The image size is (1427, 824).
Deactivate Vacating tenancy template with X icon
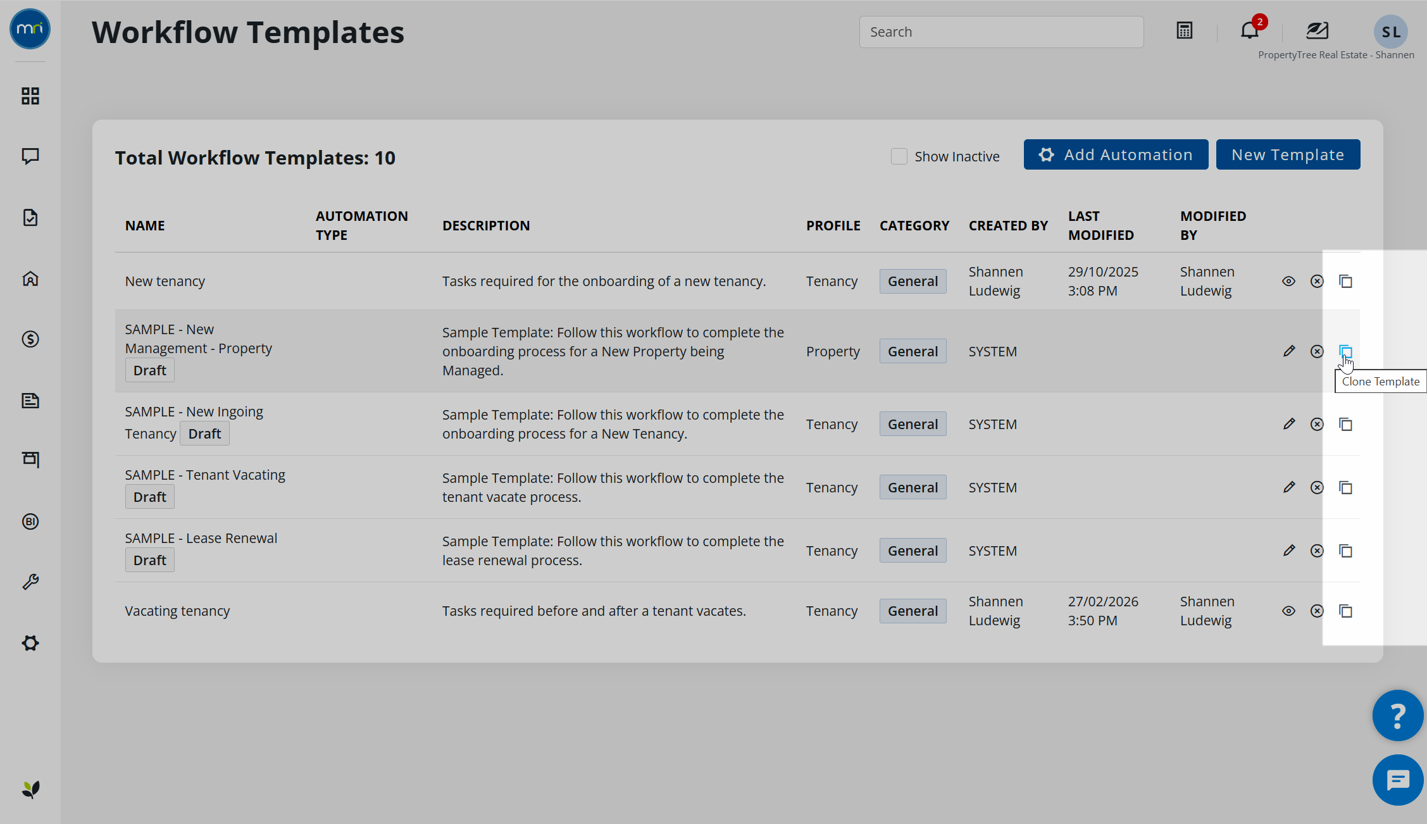[1317, 611]
